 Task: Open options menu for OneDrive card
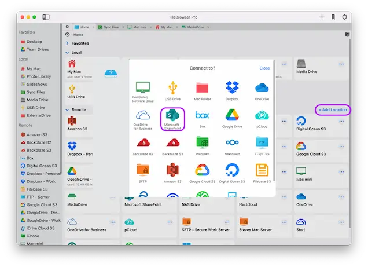[341, 197]
